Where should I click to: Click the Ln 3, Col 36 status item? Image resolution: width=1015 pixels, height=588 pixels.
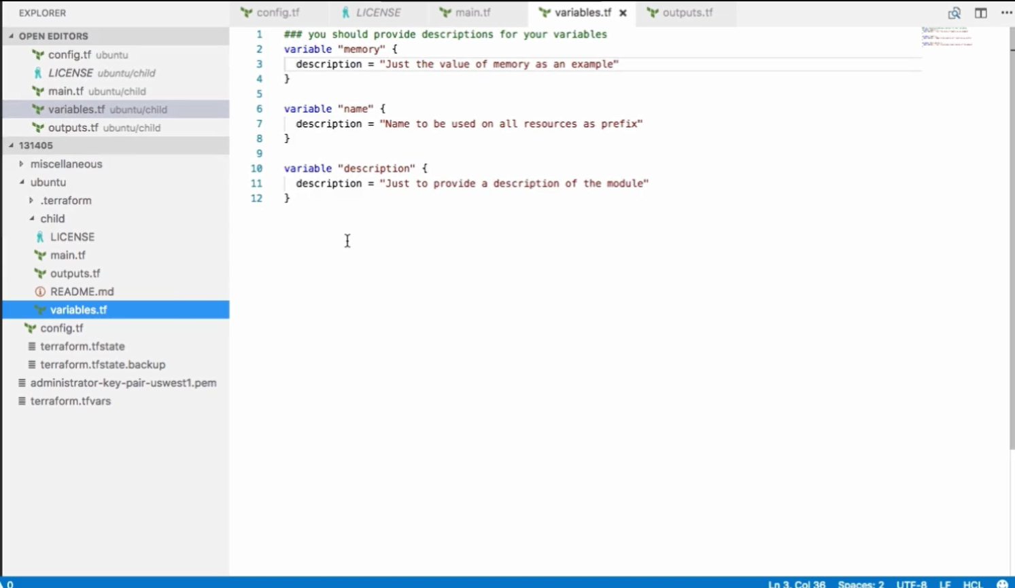point(797,583)
